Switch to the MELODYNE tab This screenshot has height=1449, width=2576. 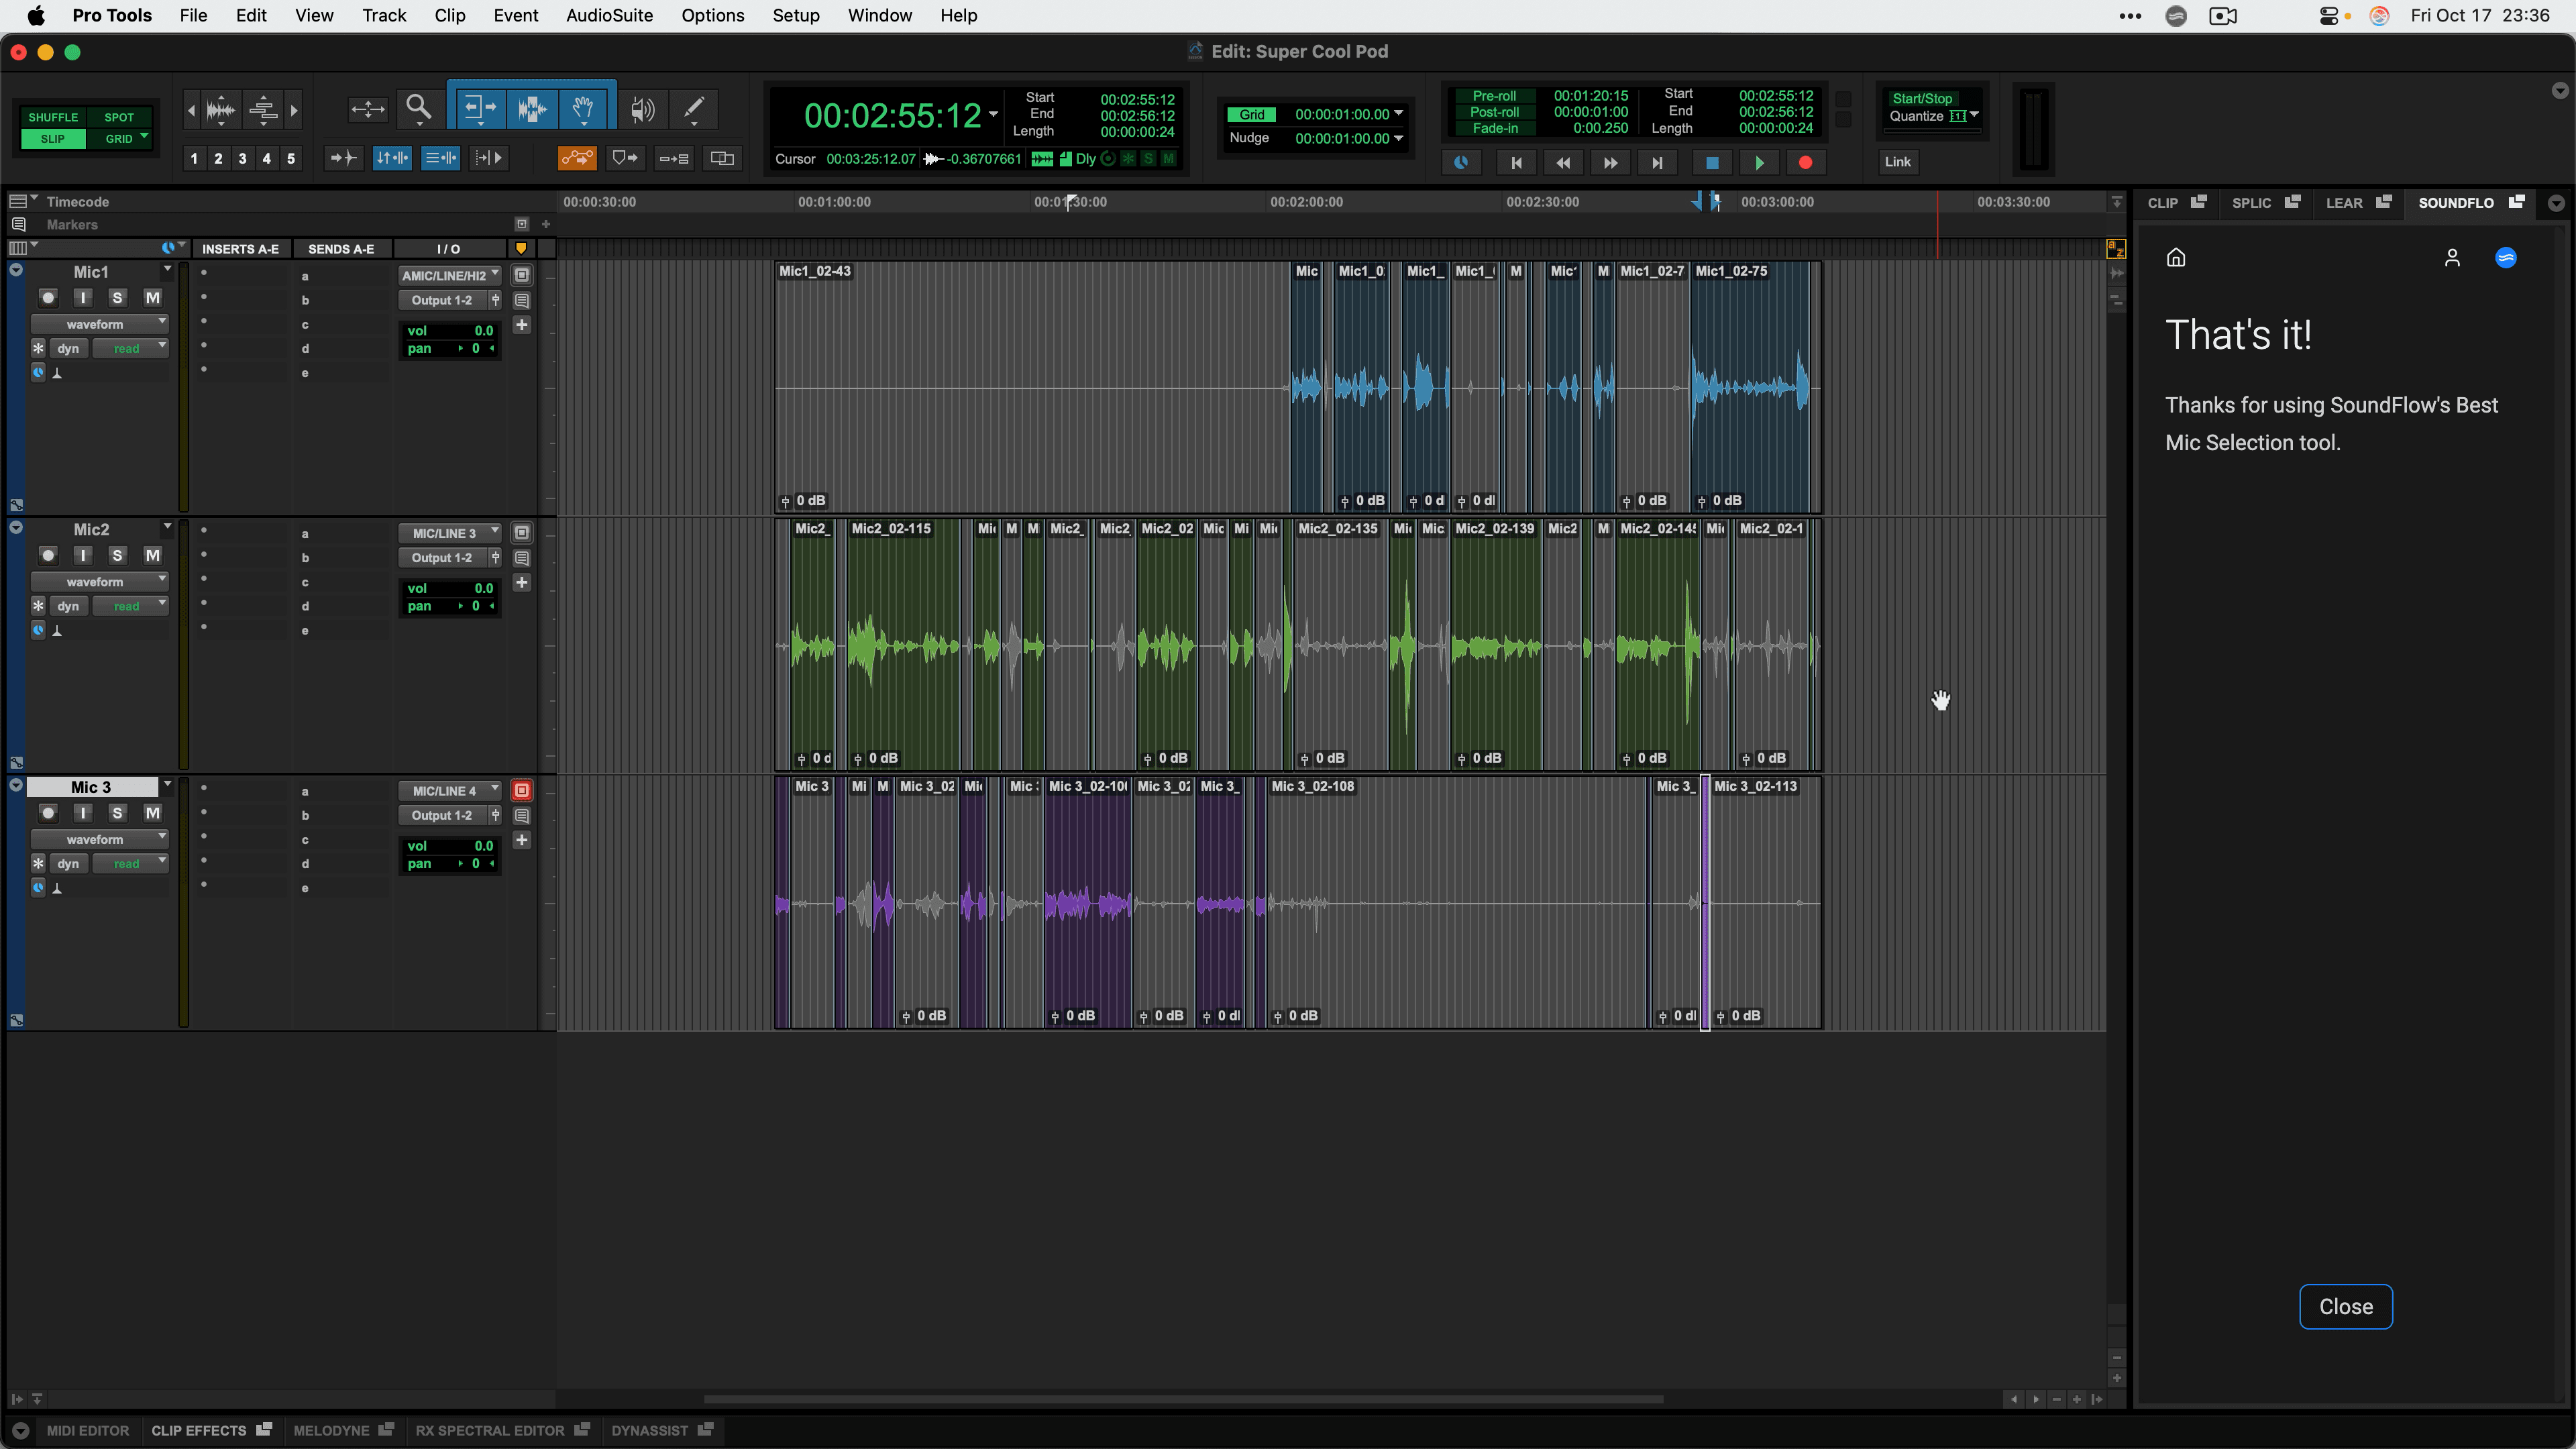coord(331,1430)
